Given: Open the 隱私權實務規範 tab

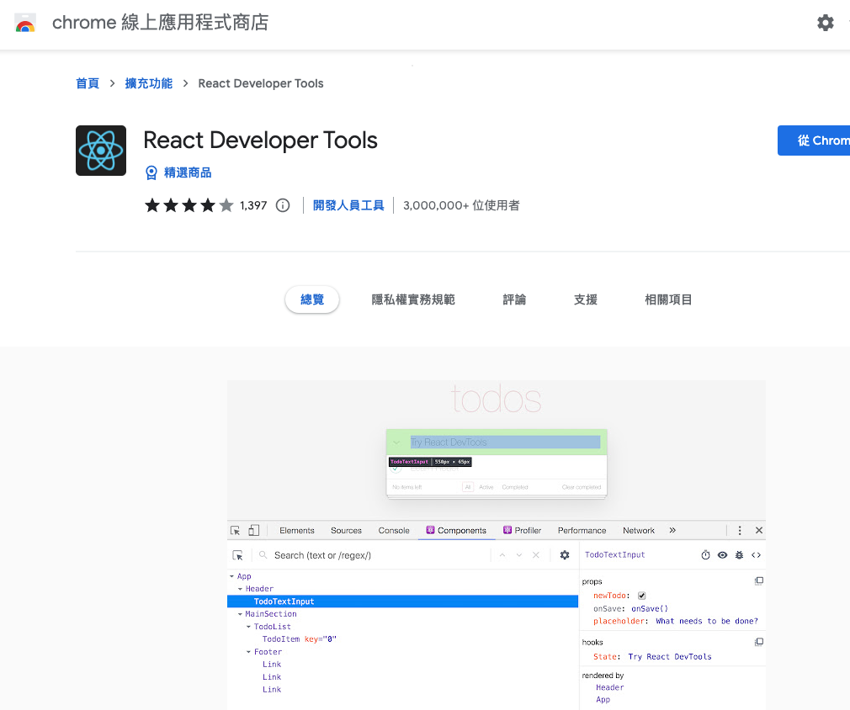Looking at the screenshot, I should (x=413, y=299).
